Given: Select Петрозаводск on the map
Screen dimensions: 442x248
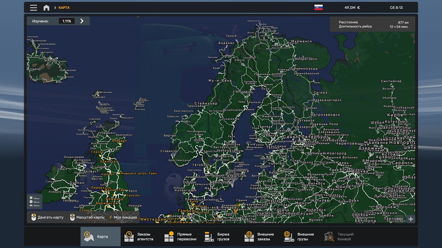Looking at the screenshot, I should pyautogui.click(x=325, y=115).
